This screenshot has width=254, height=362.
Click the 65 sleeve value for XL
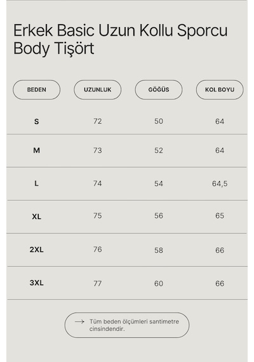pyautogui.click(x=220, y=216)
